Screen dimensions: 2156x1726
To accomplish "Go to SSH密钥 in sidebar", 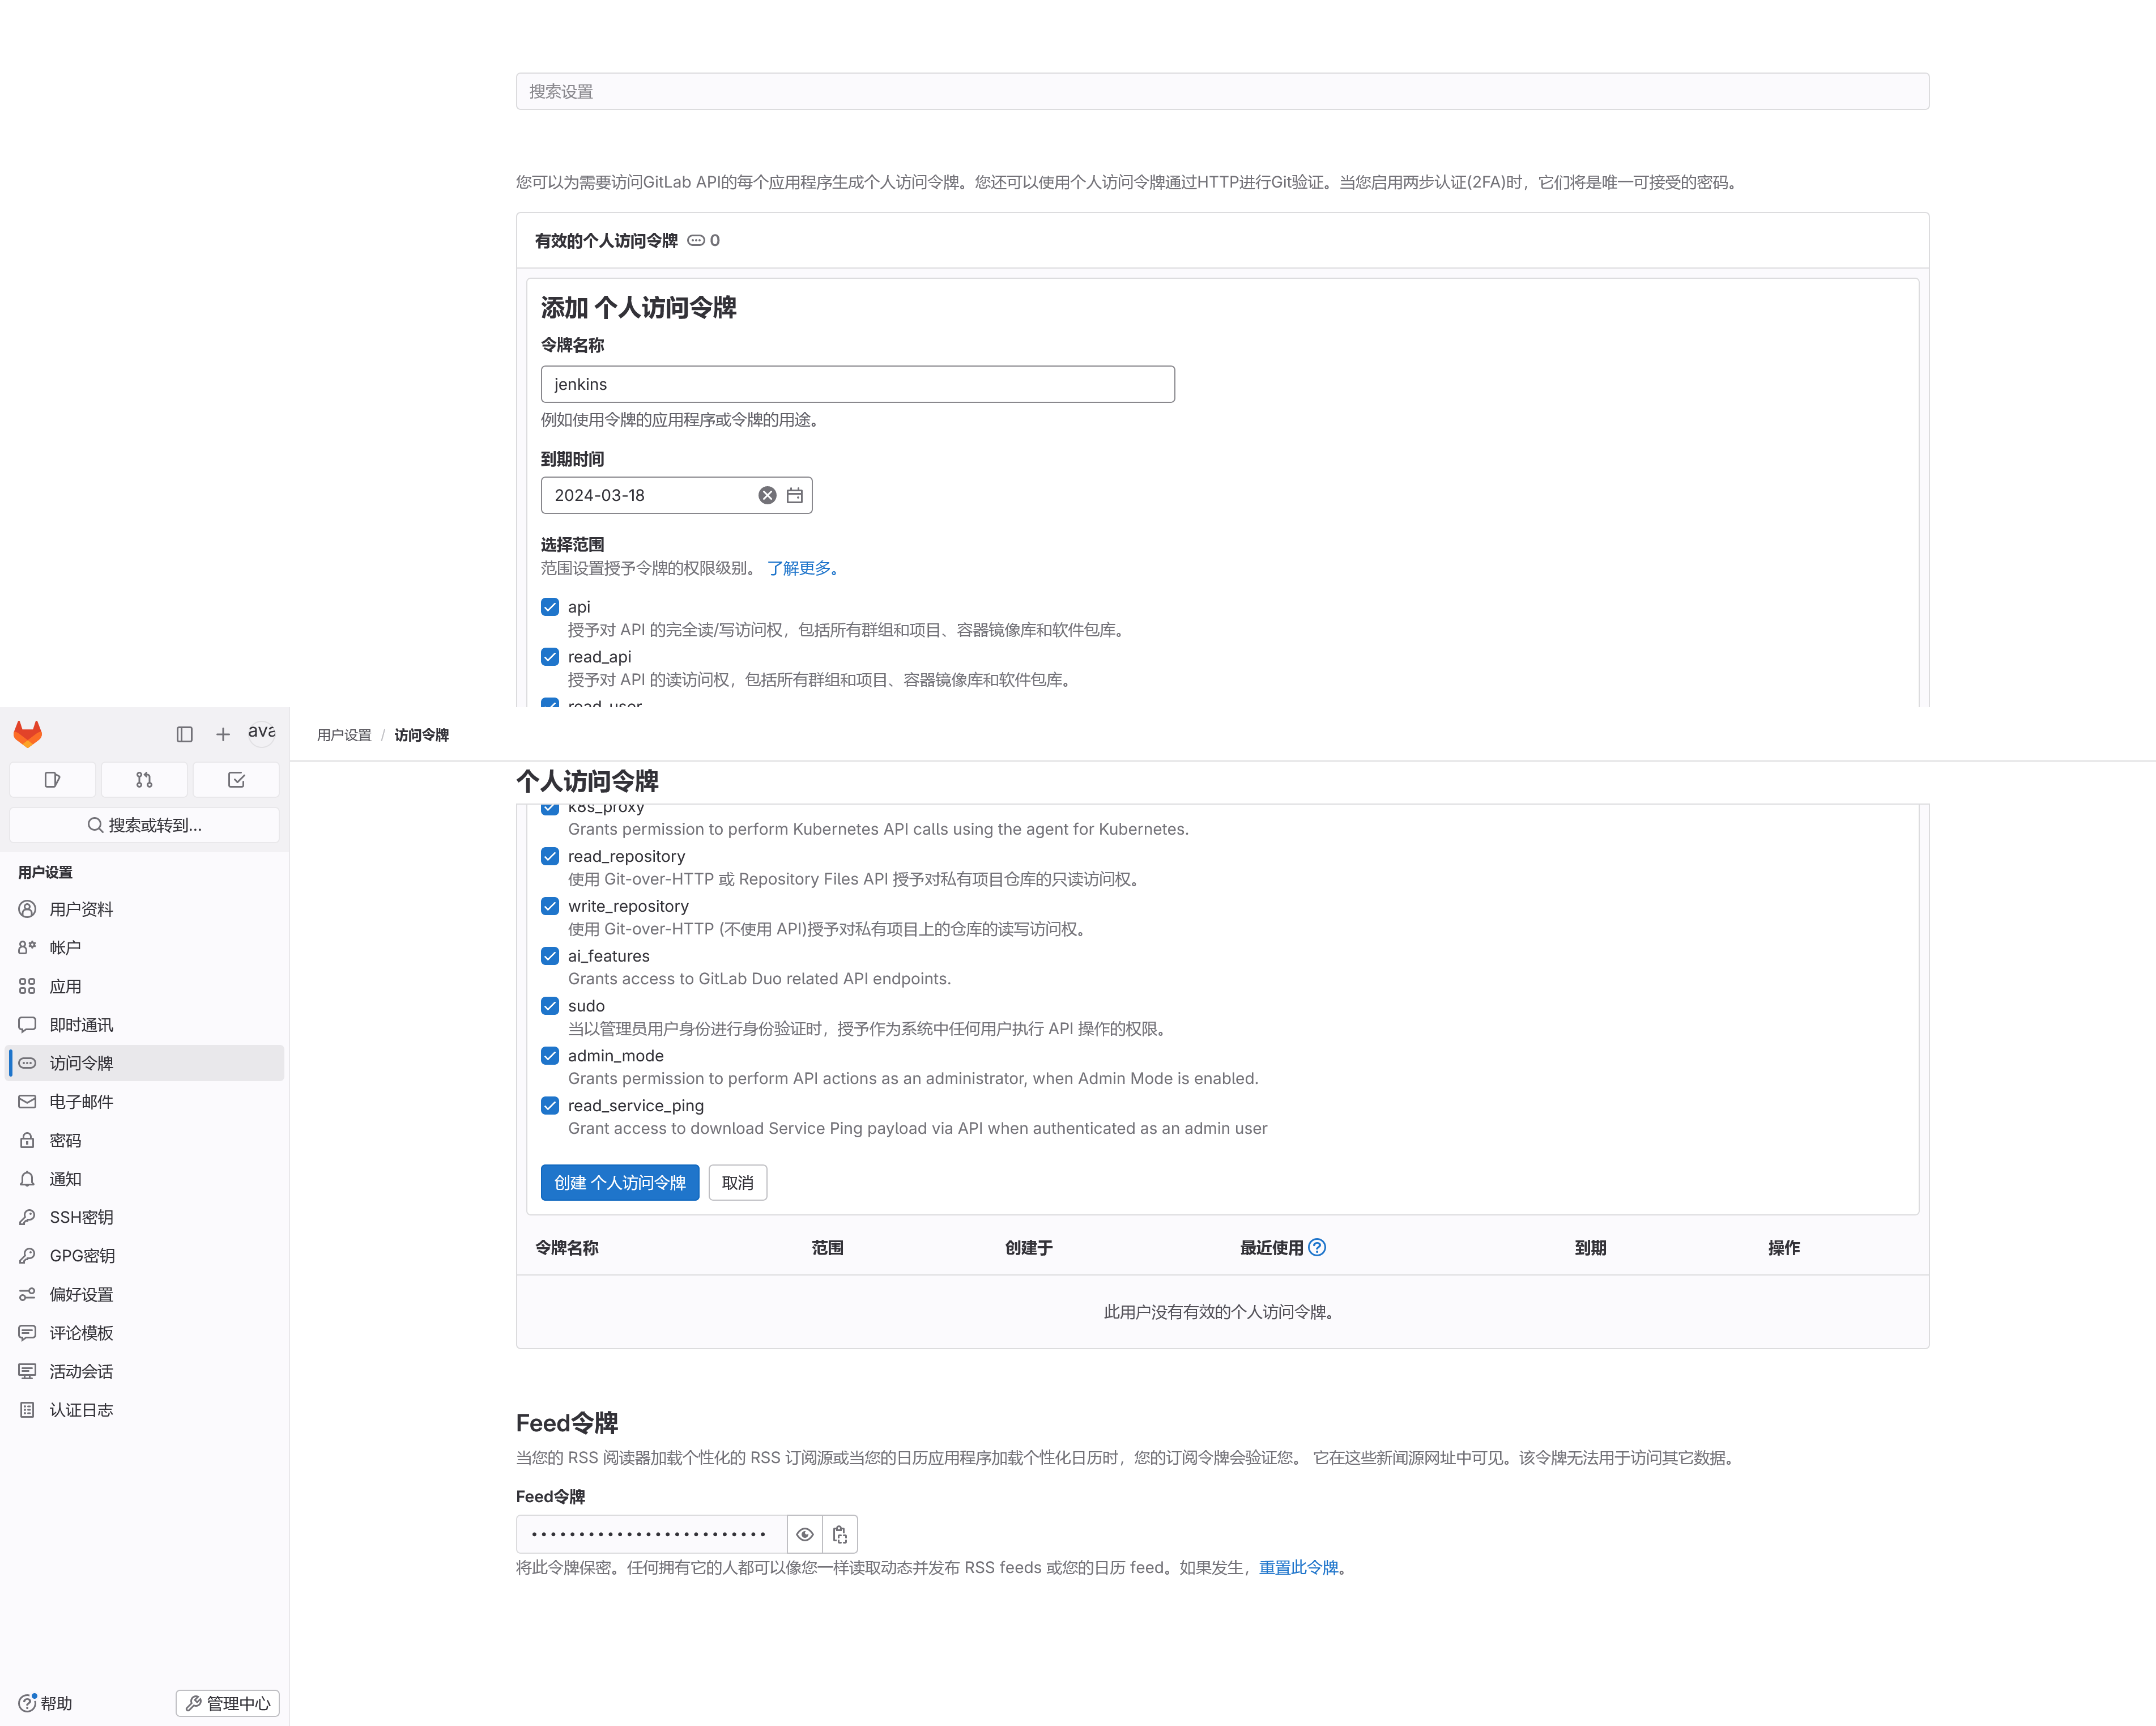I will click(x=81, y=1217).
